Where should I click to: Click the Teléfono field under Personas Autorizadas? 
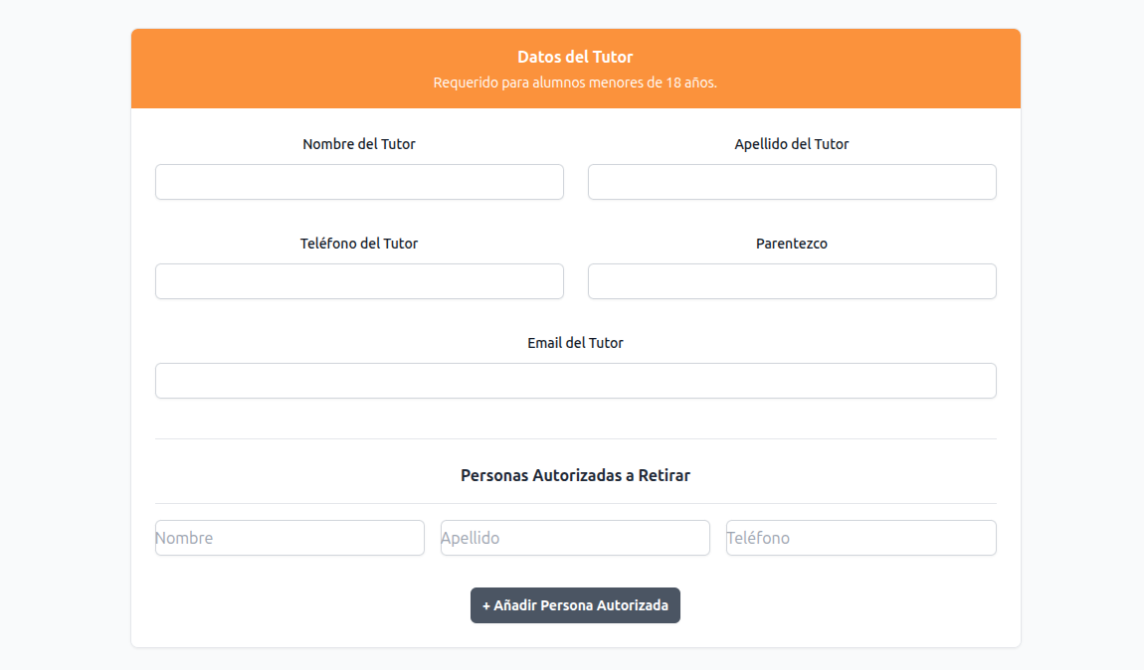pyautogui.click(x=860, y=538)
